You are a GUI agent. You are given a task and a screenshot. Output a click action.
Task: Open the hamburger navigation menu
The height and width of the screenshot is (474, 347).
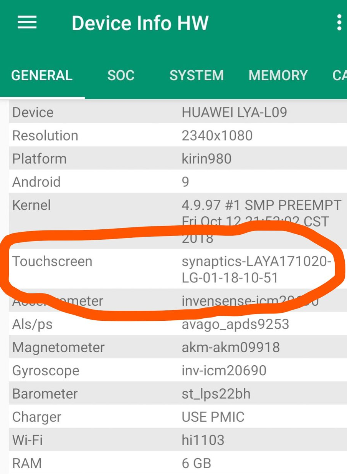pyautogui.click(x=27, y=23)
